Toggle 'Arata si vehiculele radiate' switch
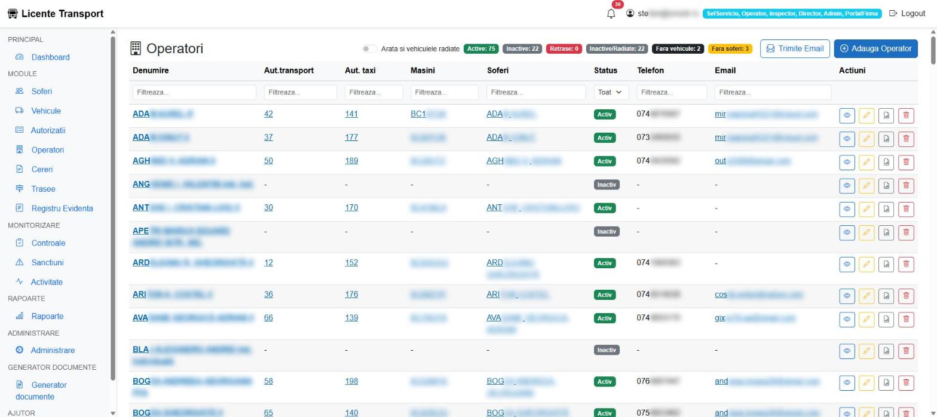The image size is (937, 417). [x=369, y=49]
